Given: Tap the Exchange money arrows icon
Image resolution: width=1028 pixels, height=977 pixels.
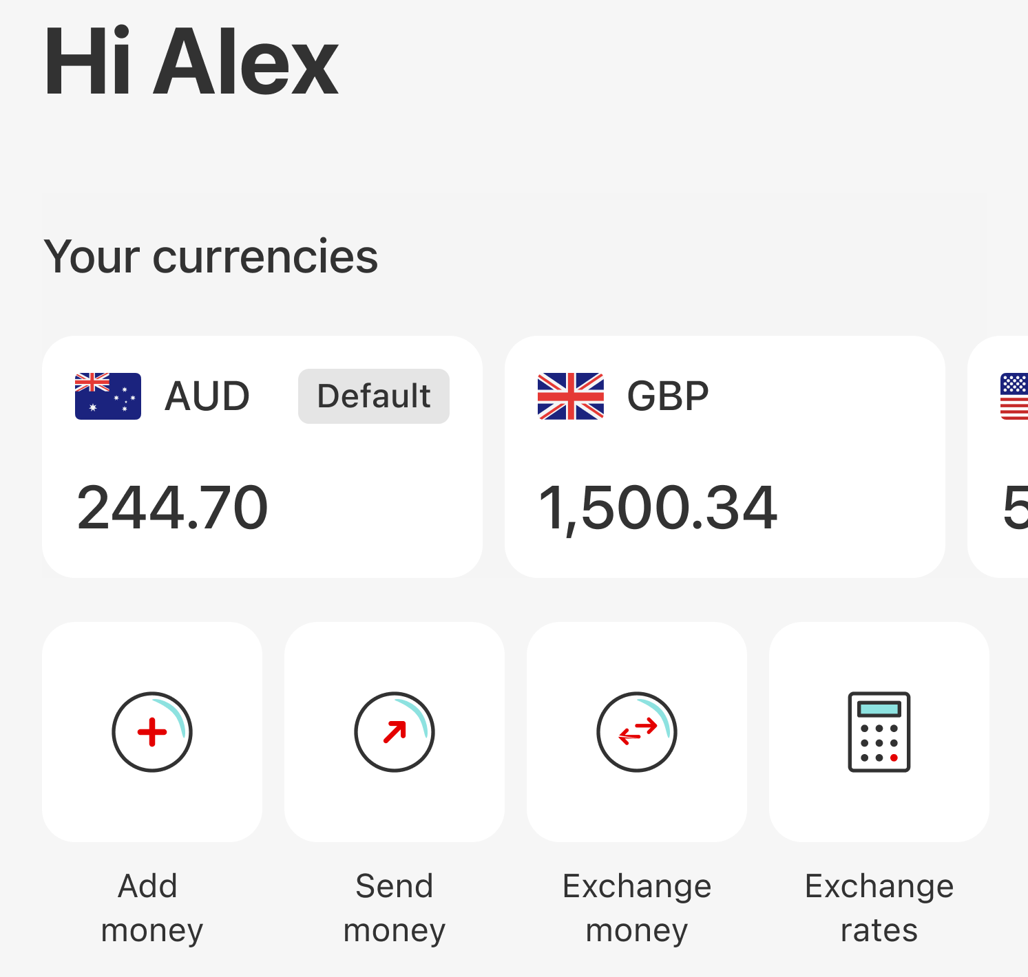Looking at the screenshot, I should pos(637,732).
